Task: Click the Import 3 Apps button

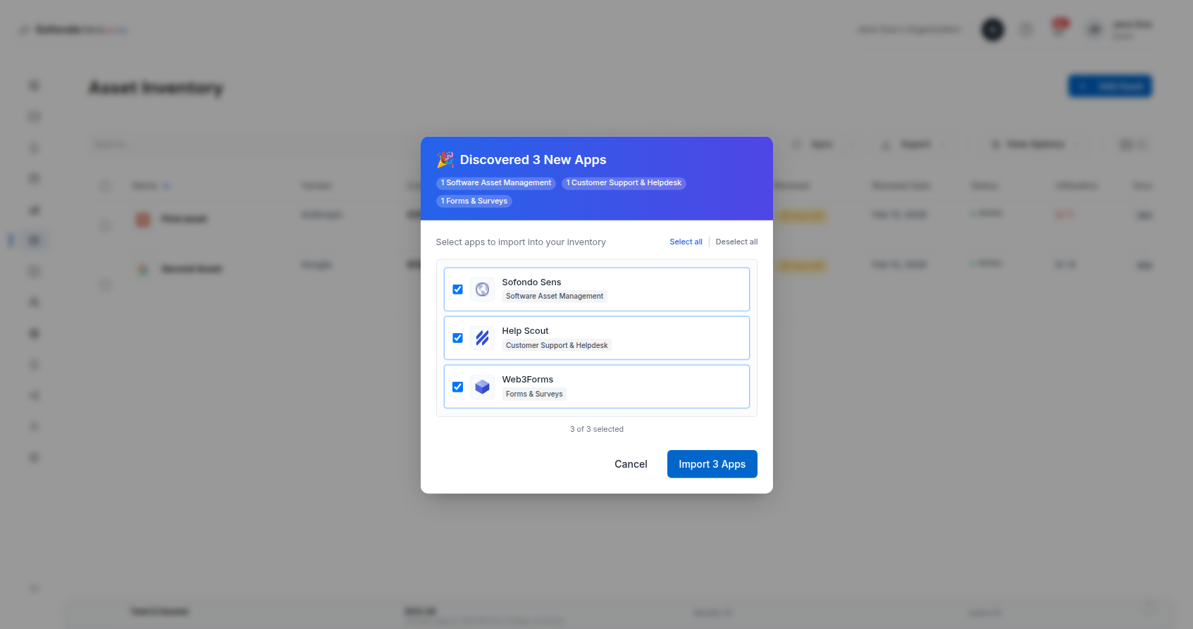Action: pyautogui.click(x=712, y=464)
